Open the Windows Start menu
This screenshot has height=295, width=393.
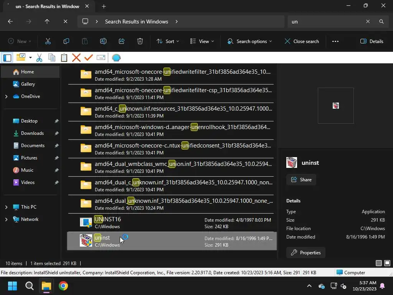[x=12, y=286]
